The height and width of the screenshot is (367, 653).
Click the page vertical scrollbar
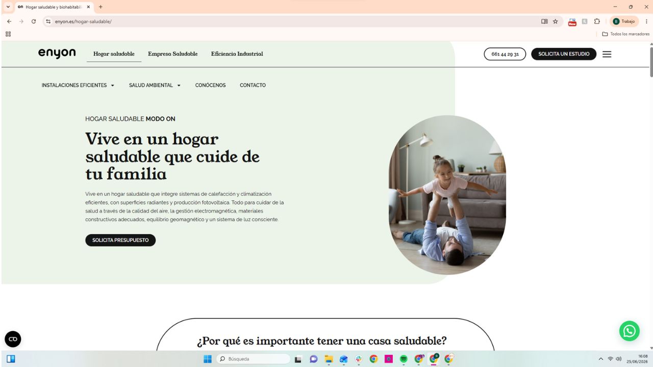[651, 62]
